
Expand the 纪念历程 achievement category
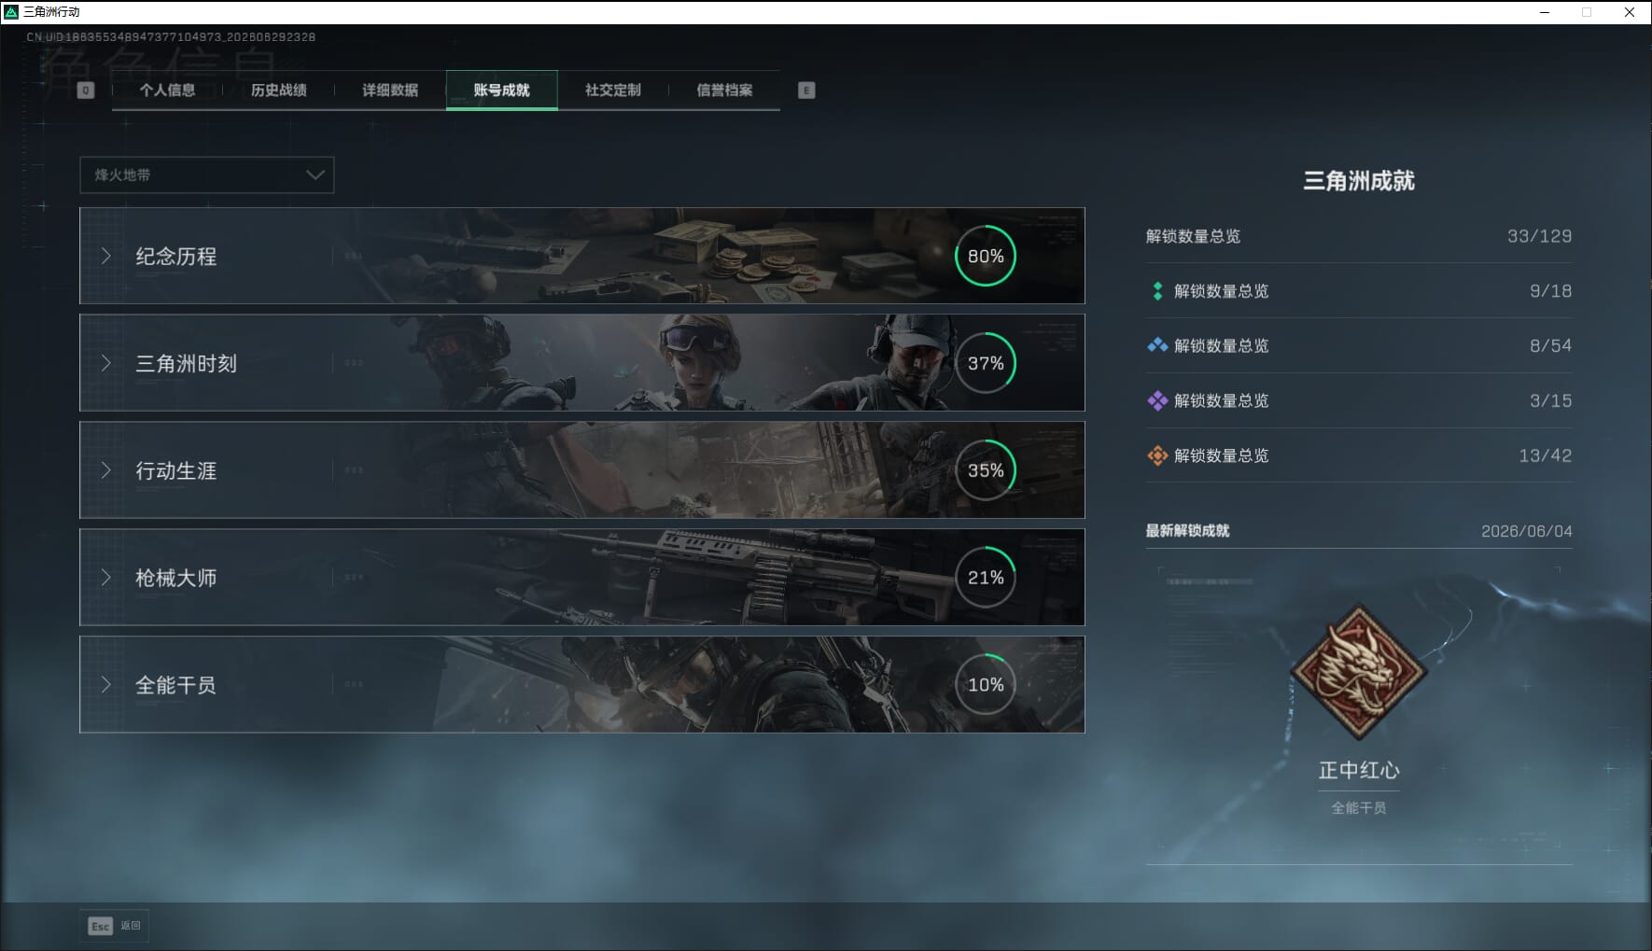click(581, 256)
